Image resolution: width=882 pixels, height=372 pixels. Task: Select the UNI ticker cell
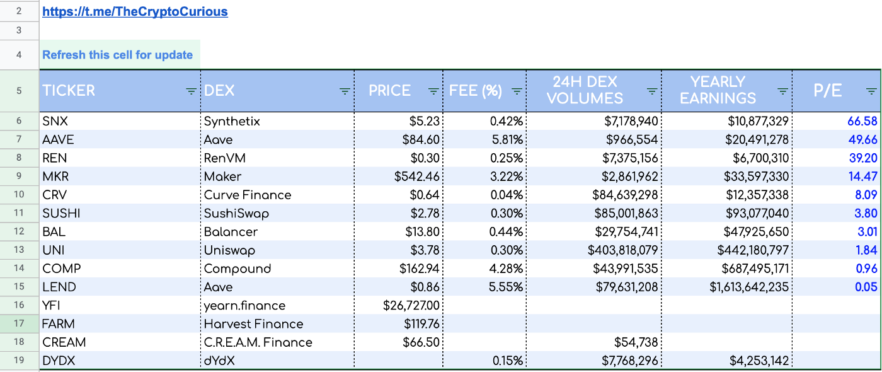click(120, 250)
